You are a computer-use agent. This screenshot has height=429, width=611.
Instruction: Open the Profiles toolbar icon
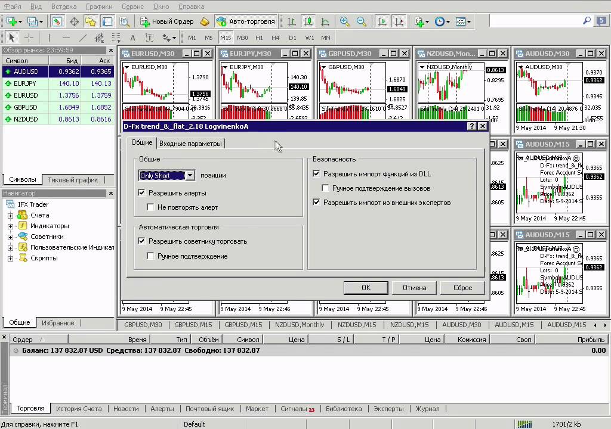pos(33,21)
